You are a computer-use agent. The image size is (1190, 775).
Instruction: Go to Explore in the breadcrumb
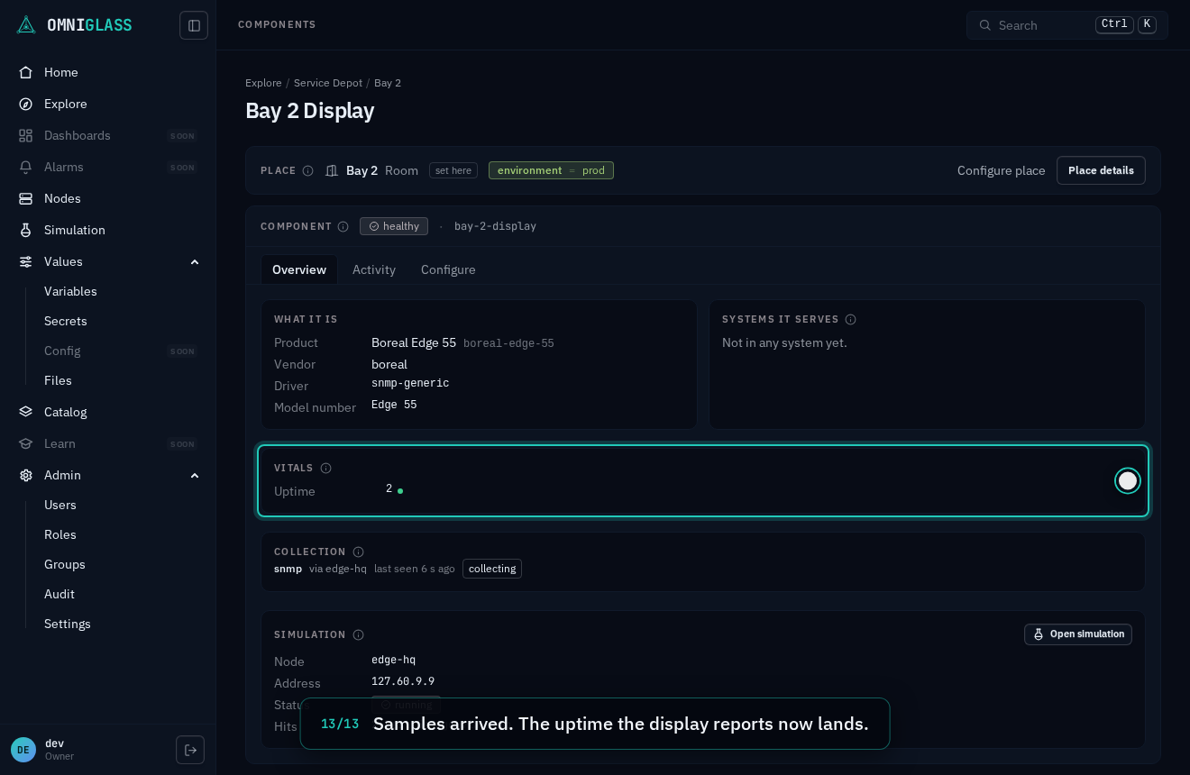[263, 83]
